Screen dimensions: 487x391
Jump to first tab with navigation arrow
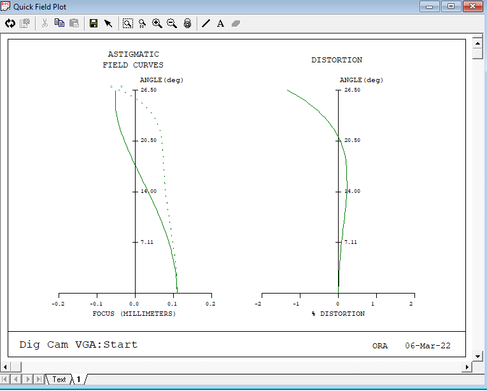[7, 380]
